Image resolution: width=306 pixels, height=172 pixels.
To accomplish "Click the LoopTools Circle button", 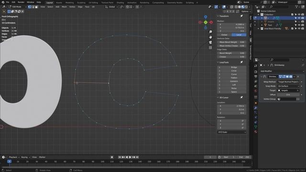I will 234,71.
